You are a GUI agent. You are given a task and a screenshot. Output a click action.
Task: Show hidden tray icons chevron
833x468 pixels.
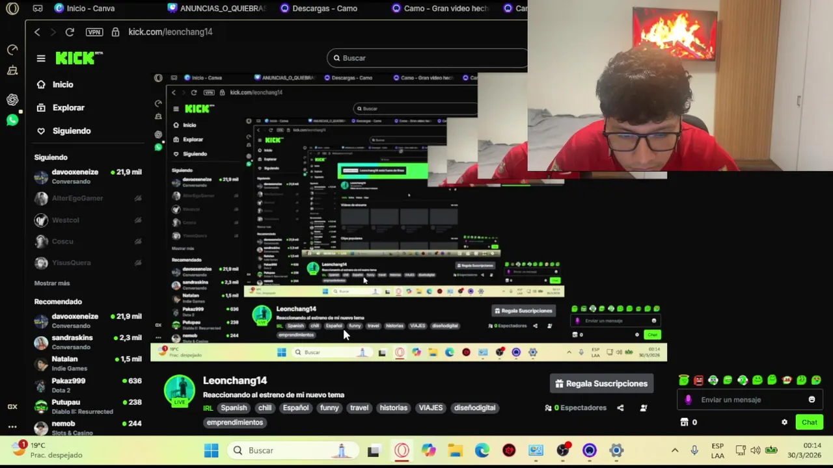675,450
